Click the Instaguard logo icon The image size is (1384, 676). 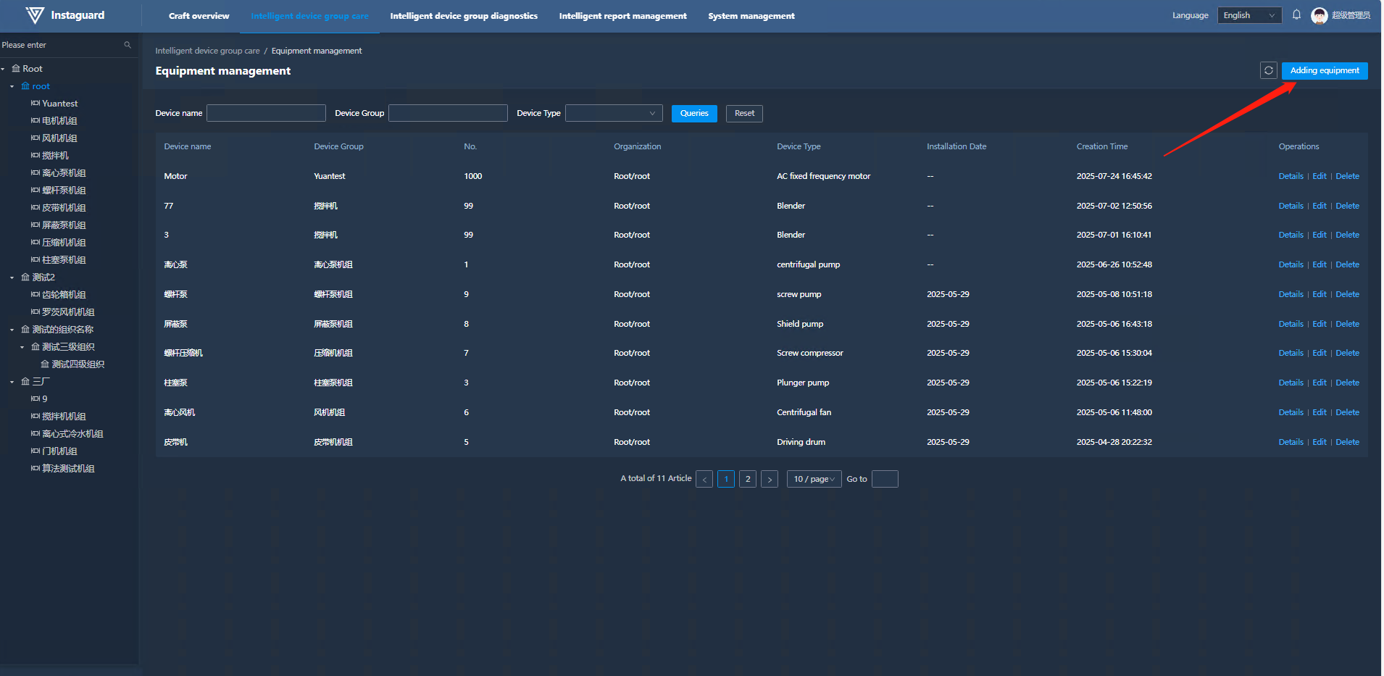click(x=34, y=15)
